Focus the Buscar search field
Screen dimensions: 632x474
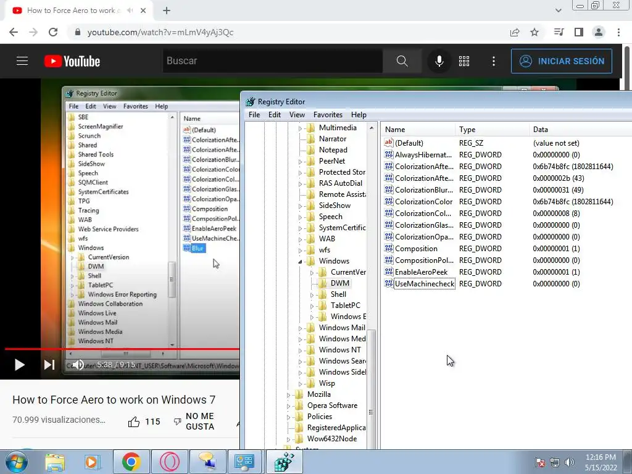click(272, 61)
